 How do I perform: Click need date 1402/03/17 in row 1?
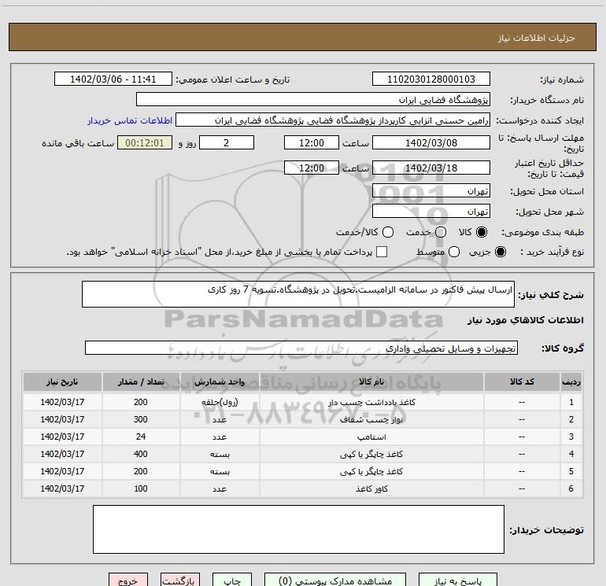(62, 402)
